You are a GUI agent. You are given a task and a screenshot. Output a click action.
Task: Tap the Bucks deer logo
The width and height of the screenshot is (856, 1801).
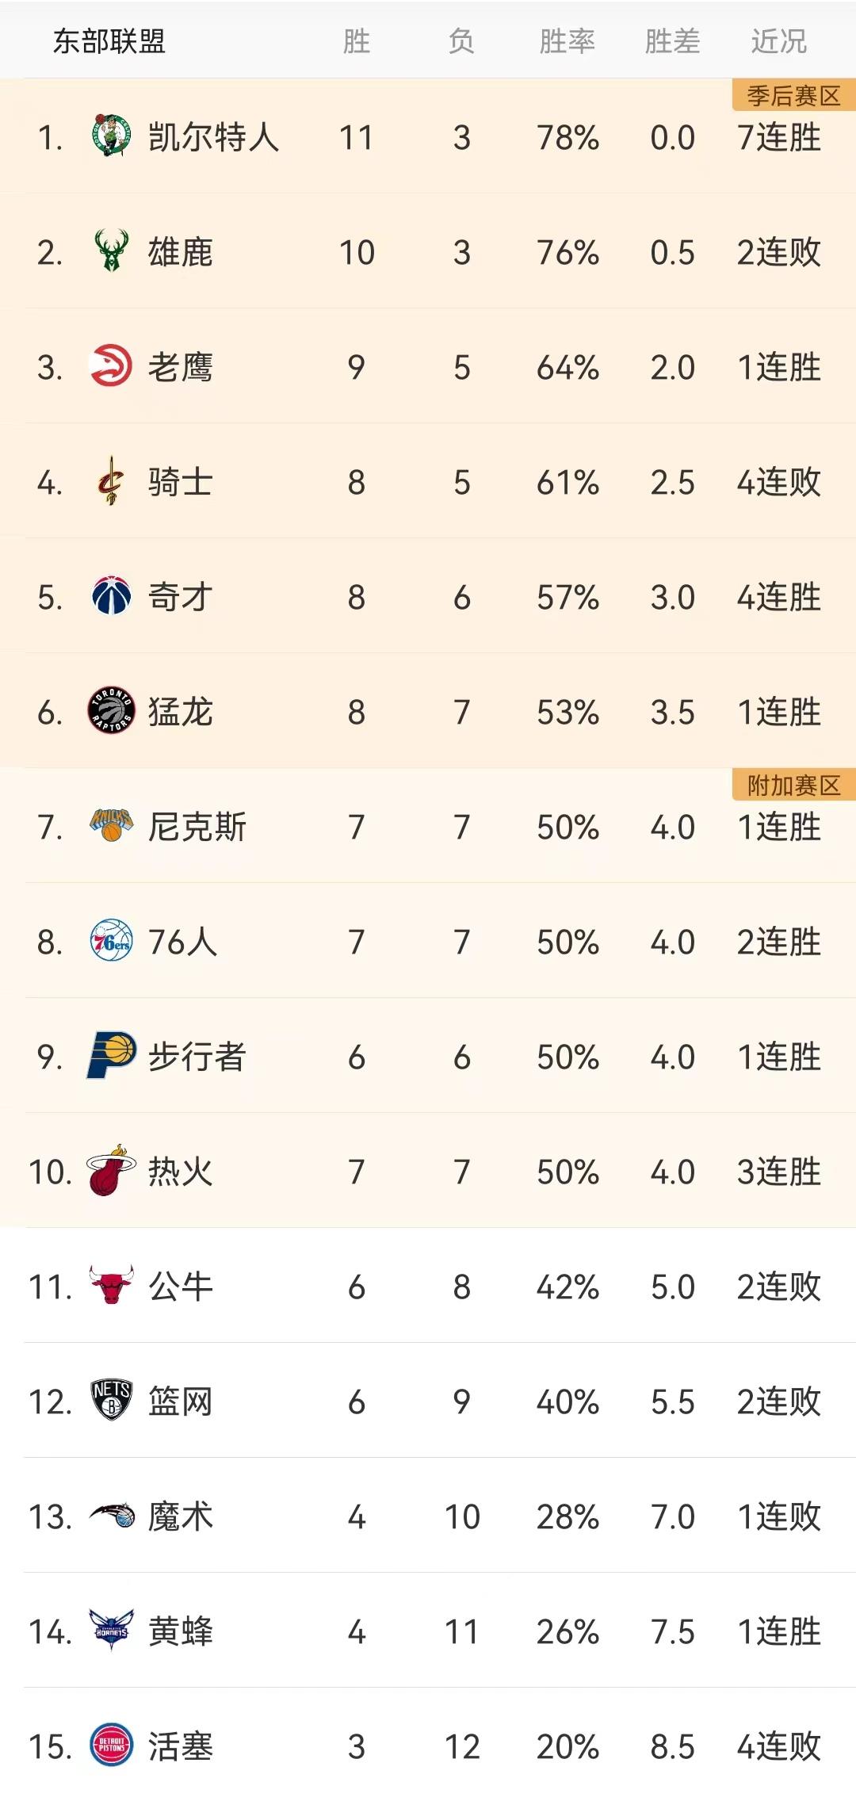tap(111, 251)
